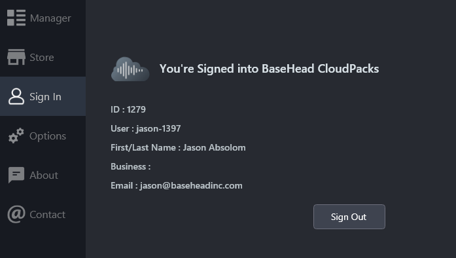The image size is (456, 258).
Task: Click the CloudPacks cloud waveform logo
Action: pos(130,69)
